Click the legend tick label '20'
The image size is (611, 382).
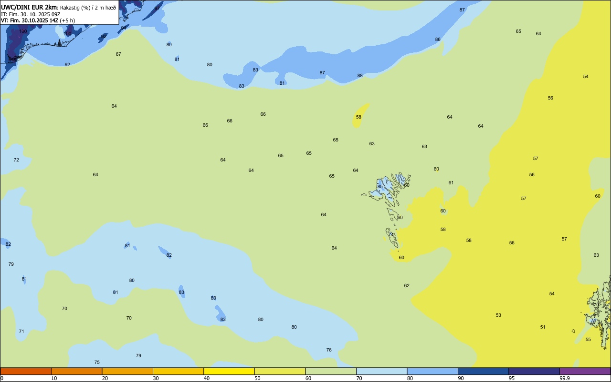(x=105, y=378)
